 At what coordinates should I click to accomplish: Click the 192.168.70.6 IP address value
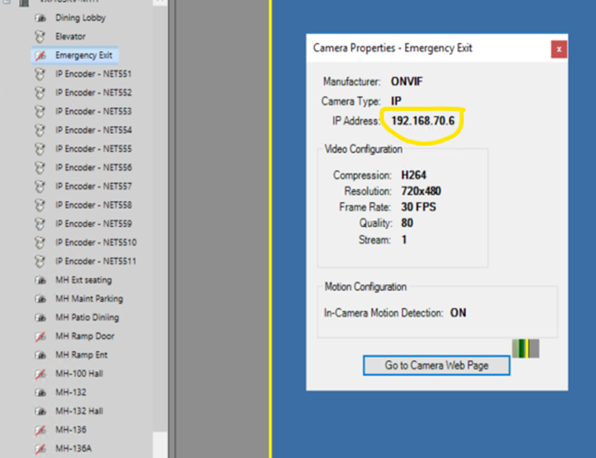pyautogui.click(x=423, y=121)
